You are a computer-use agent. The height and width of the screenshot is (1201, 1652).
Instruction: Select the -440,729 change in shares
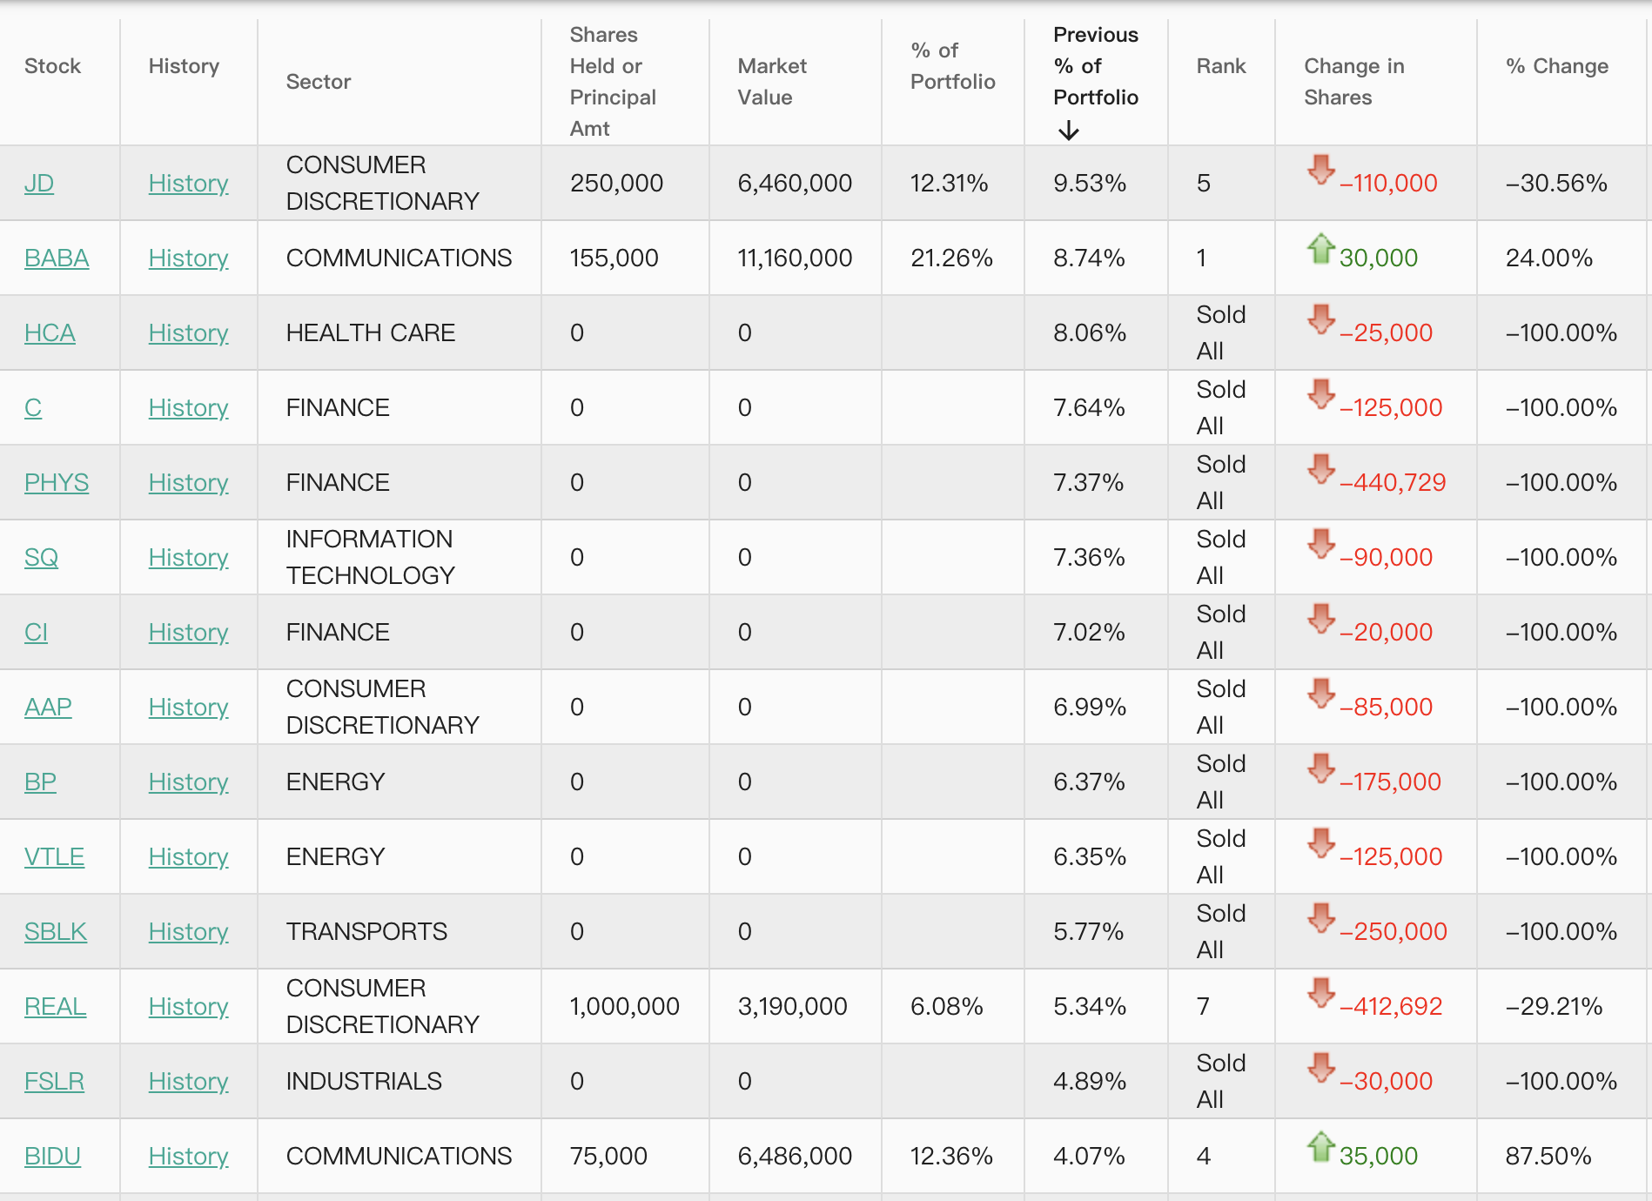(x=1393, y=482)
